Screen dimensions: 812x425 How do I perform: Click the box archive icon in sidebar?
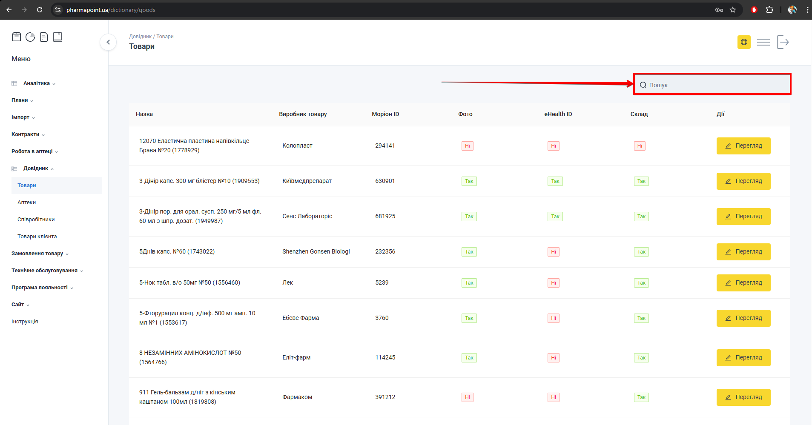[17, 37]
